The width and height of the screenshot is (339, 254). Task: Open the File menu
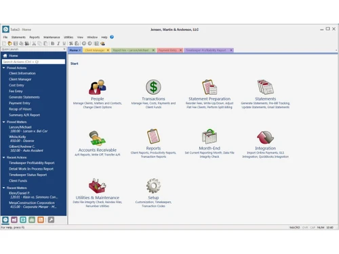coord(5,37)
